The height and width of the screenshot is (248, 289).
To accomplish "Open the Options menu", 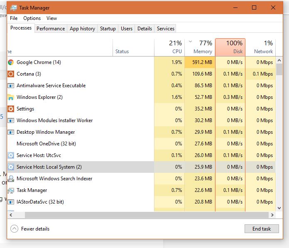I will point(32,18).
